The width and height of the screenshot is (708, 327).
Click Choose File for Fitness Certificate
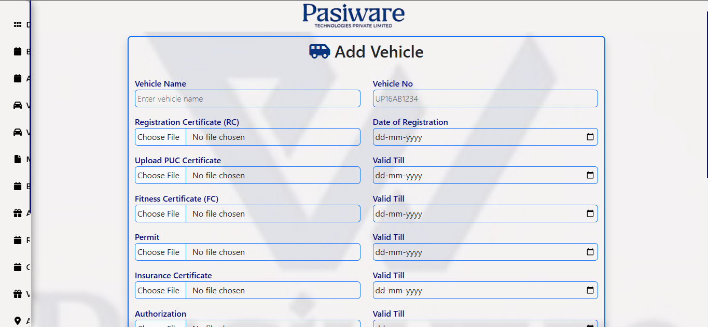click(160, 213)
